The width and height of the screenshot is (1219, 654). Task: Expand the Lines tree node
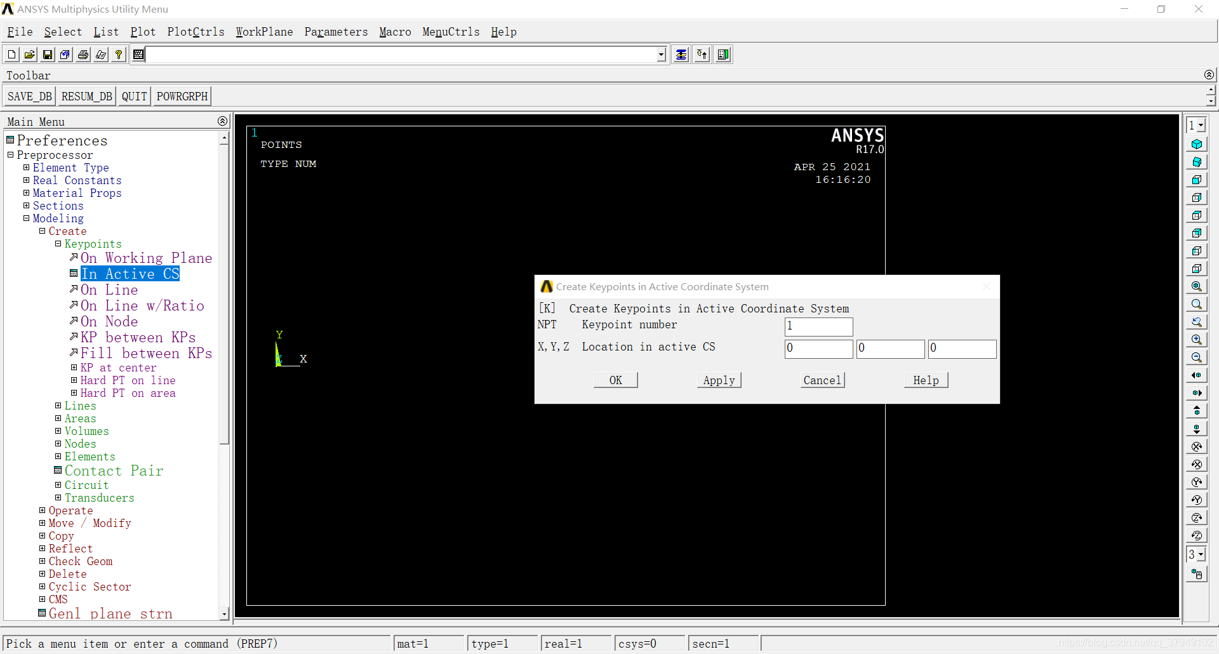click(58, 406)
